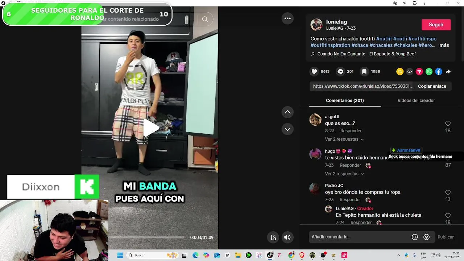Send to friends with red paper-plane icon
This screenshot has height=261, width=464.
pos(419,71)
